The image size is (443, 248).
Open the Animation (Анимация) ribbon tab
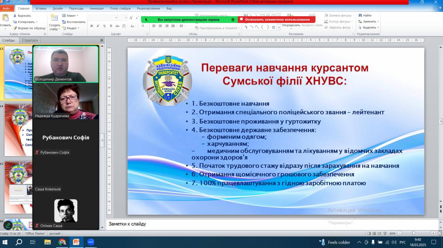click(x=96, y=8)
